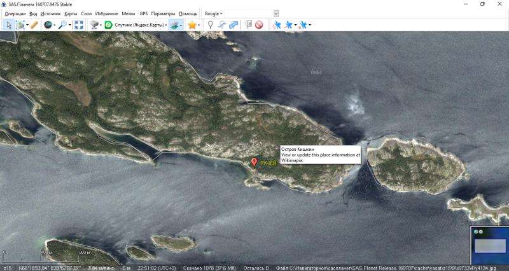Click the red РУНЕЙ placemark on map
The height and width of the screenshot is (271, 509).
tap(254, 163)
